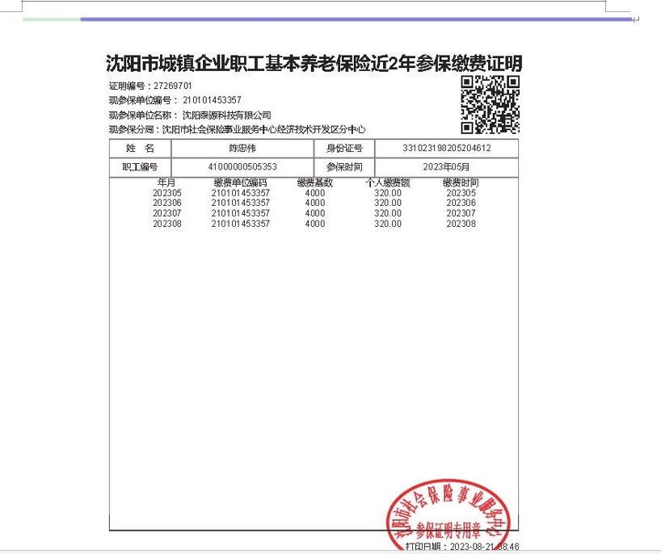Click the QR code image
The height and width of the screenshot is (554, 661).
[x=490, y=105]
